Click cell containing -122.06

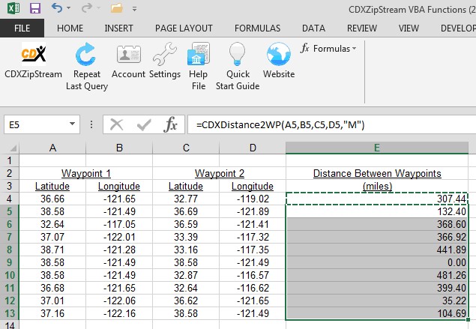click(x=119, y=301)
